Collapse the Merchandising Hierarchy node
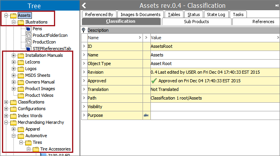The width and height of the screenshot is (280, 156). (x=6, y=122)
